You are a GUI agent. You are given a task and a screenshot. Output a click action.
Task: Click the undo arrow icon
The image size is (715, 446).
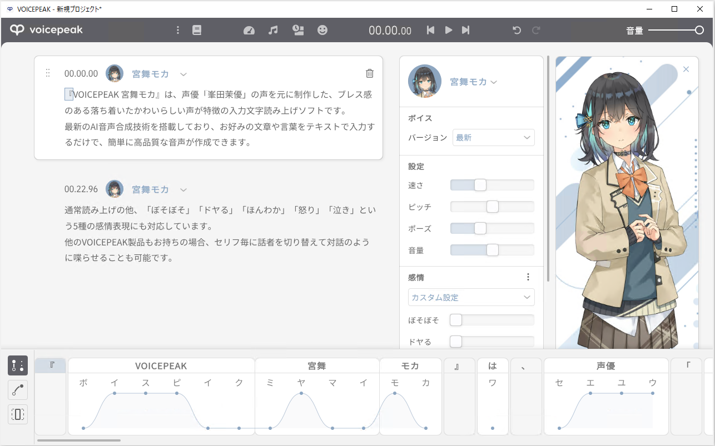517,30
